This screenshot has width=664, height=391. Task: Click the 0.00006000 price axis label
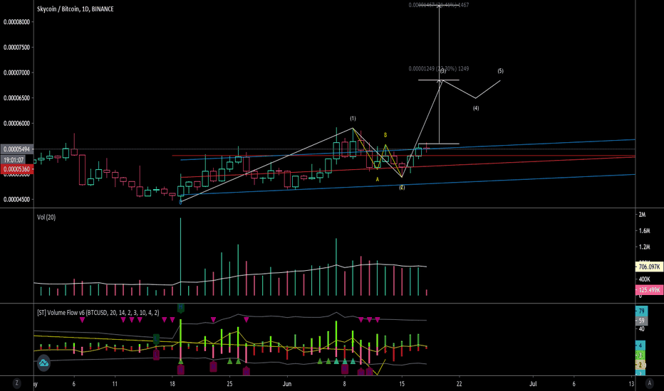tap(17, 124)
